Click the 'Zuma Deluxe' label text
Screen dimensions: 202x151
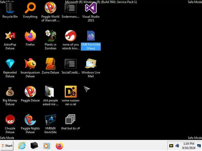tap(50, 72)
